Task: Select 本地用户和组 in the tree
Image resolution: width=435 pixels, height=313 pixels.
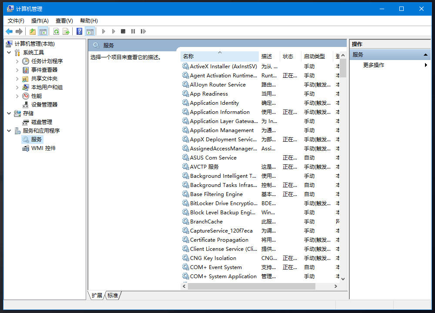Action: [47, 87]
